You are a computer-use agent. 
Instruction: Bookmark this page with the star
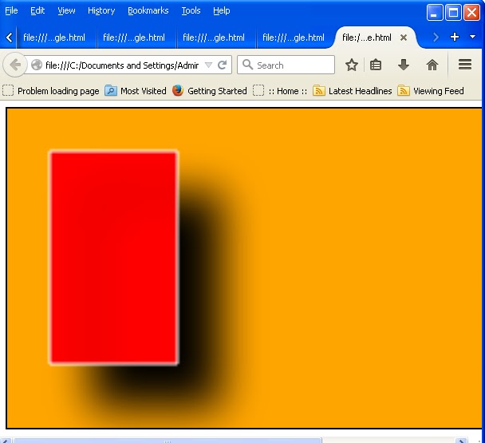[x=351, y=65]
